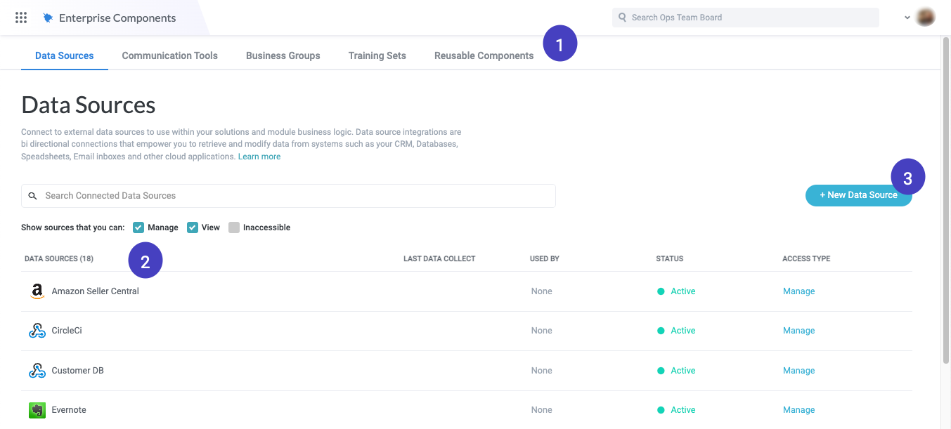Screen dimensions: 951x429
Task: Click the magnifier icon in Connected Data Sources search
Action: click(32, 196)
